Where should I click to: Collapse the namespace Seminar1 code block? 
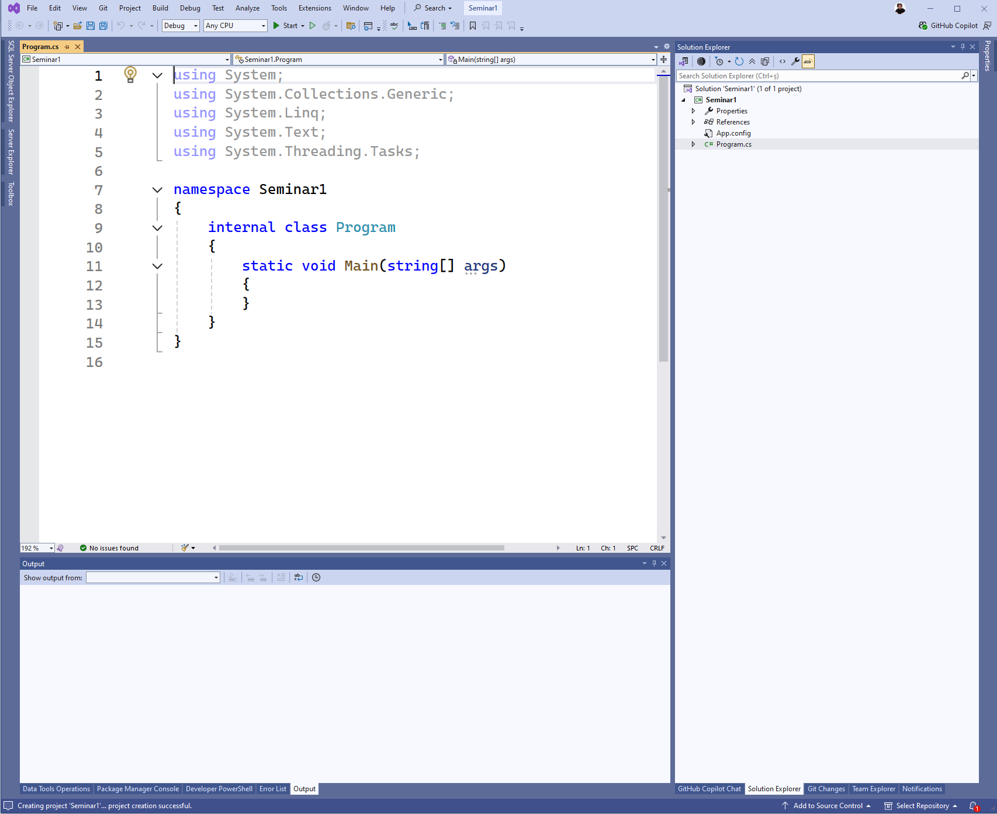tap(157, 190)
